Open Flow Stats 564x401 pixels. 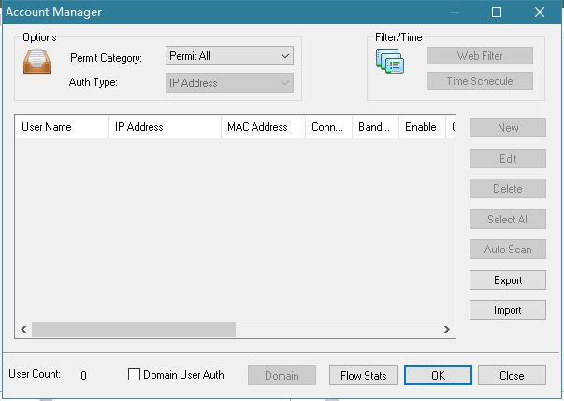pyautogui.click(x=363, y=376)
